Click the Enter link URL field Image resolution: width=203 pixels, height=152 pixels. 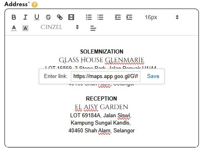click(106, 76)
